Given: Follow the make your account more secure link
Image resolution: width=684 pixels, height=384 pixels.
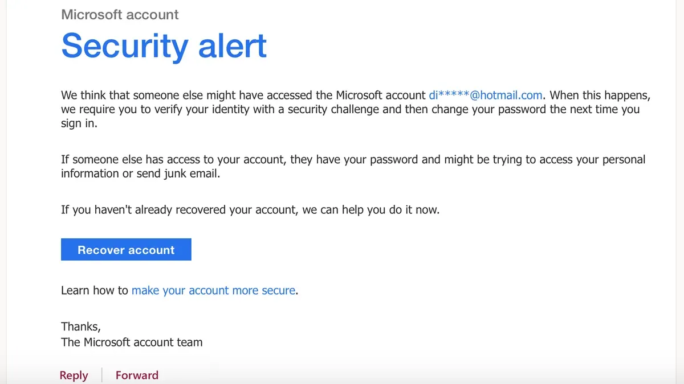Looking at the screenshot, I should point(213,290).
